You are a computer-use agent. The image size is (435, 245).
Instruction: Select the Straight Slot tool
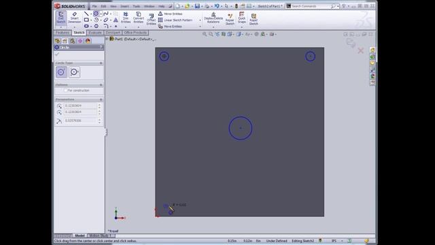coord(86,26)
